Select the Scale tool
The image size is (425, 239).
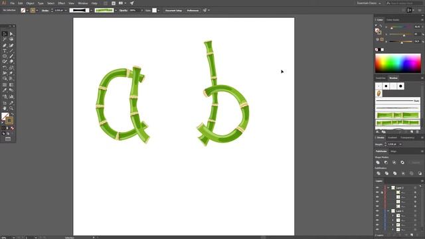pyautogui.click(x=11, y=68)
